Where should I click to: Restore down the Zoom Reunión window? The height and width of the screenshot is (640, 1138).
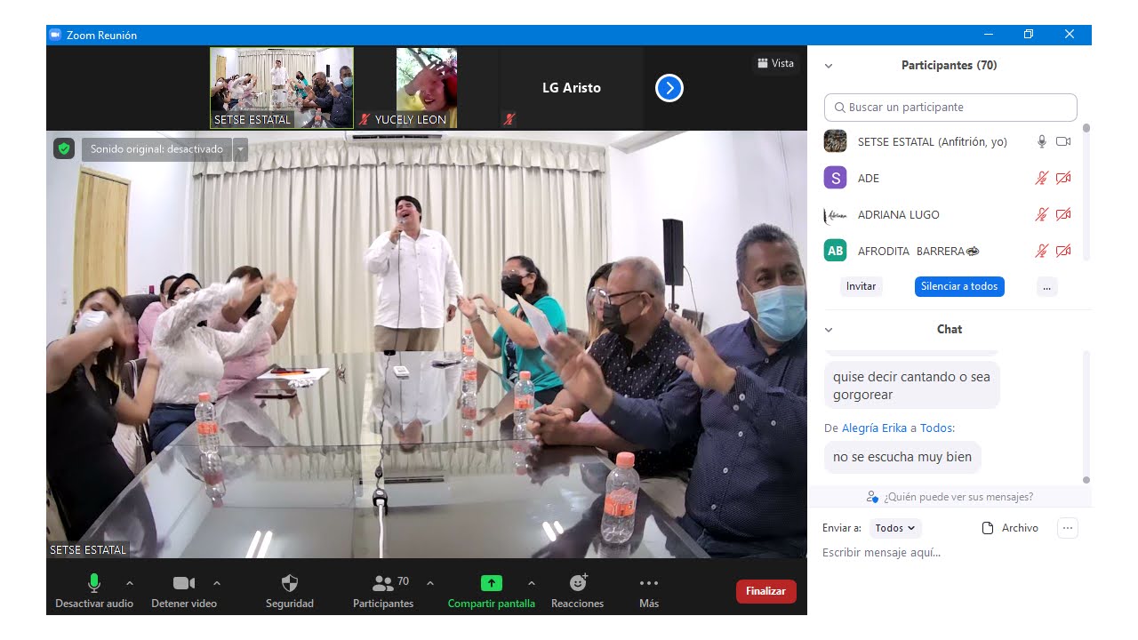tap(1029, 35)
